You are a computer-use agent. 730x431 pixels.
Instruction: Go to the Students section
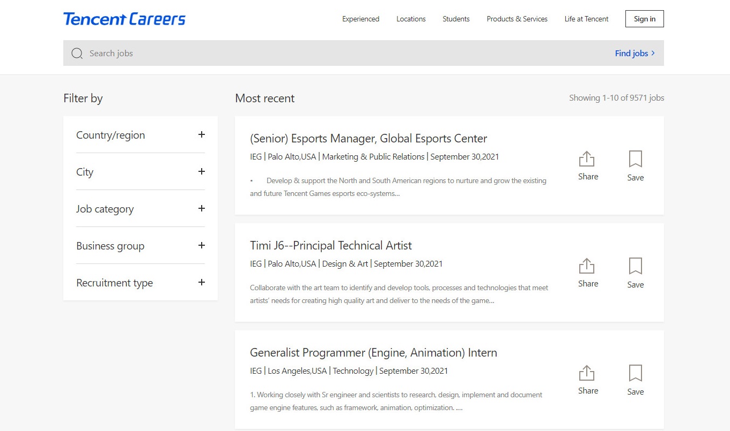(456, 19)
